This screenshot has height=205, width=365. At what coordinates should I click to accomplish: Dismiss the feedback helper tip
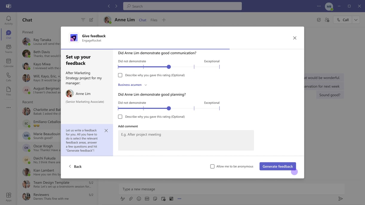[x=106, y=131]
